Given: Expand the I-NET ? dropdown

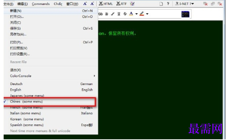Looking at the screenshot, I should (x=185, y=4).
